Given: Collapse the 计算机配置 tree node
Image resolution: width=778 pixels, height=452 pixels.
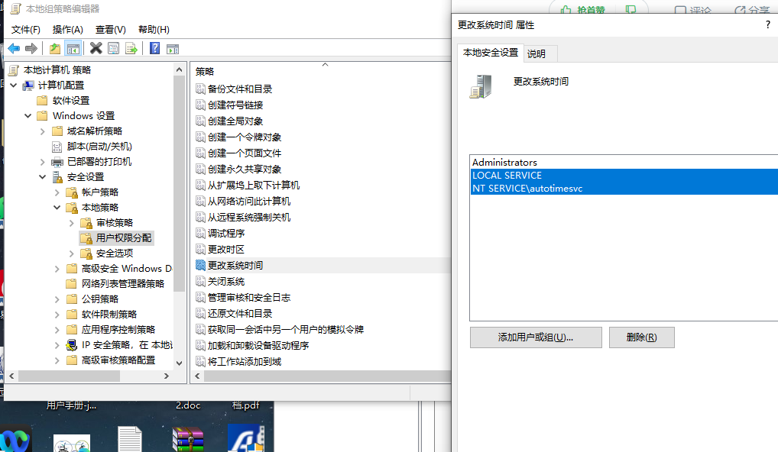Looking at the screenshot, I should tap(14, 86).
